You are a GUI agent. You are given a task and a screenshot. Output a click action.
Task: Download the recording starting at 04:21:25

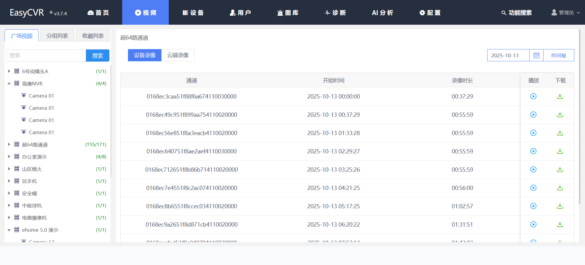tap(560, 188)
